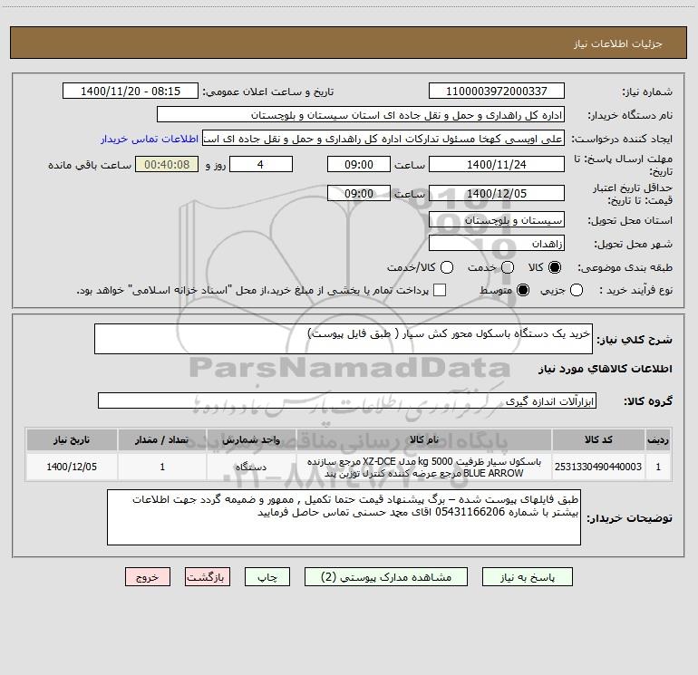
Task: Click the گروه کالا field ابزارآلات اندازه گیری
Action: pos(347,400)
